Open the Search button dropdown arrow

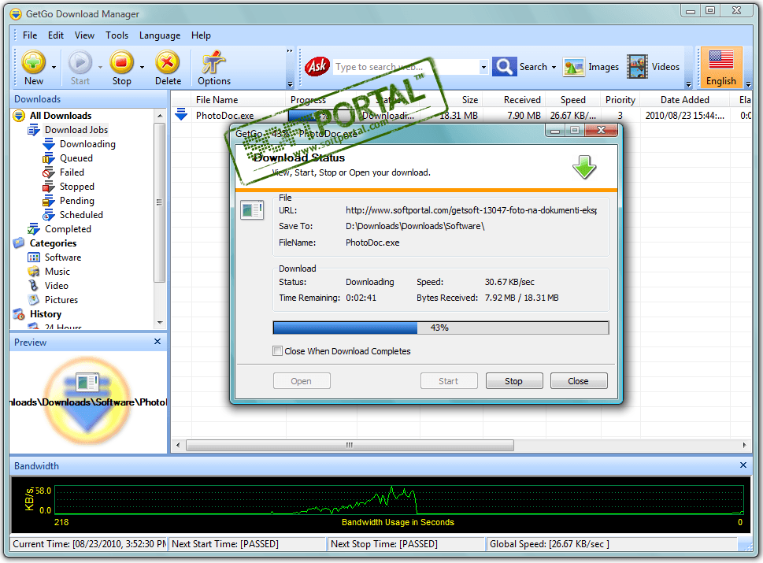click(554, 67)
